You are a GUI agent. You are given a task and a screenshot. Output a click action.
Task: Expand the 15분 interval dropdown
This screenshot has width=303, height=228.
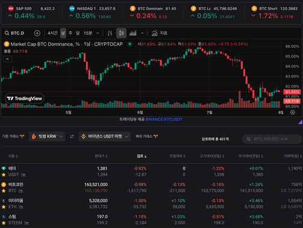[x=91, y=33]
